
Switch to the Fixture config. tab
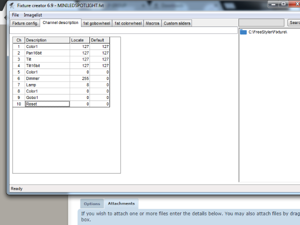(x=25, y=23)
